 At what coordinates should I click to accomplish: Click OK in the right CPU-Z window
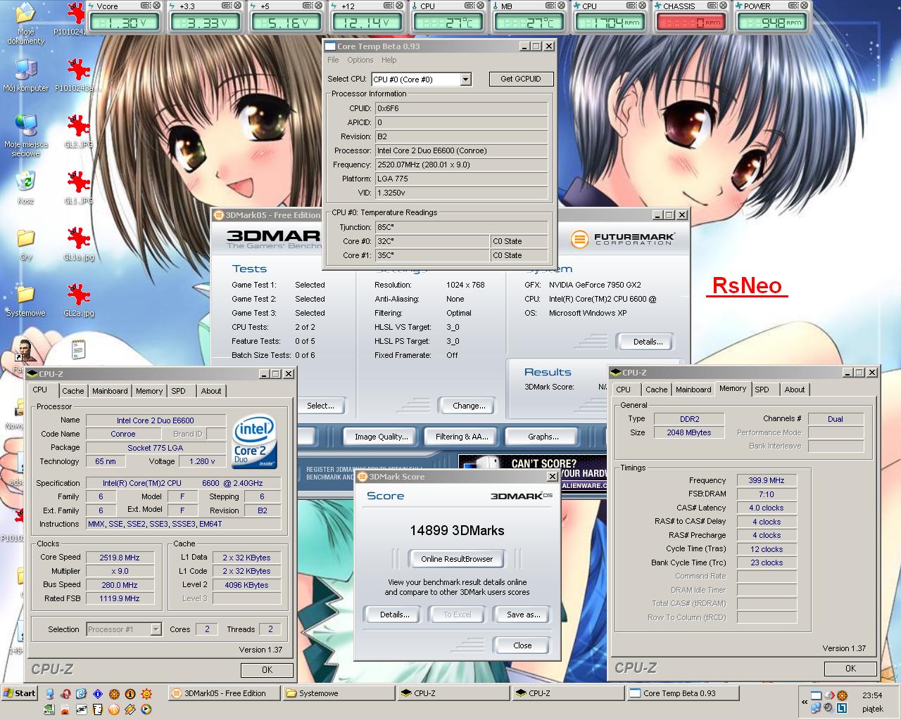tap(850, 669)
